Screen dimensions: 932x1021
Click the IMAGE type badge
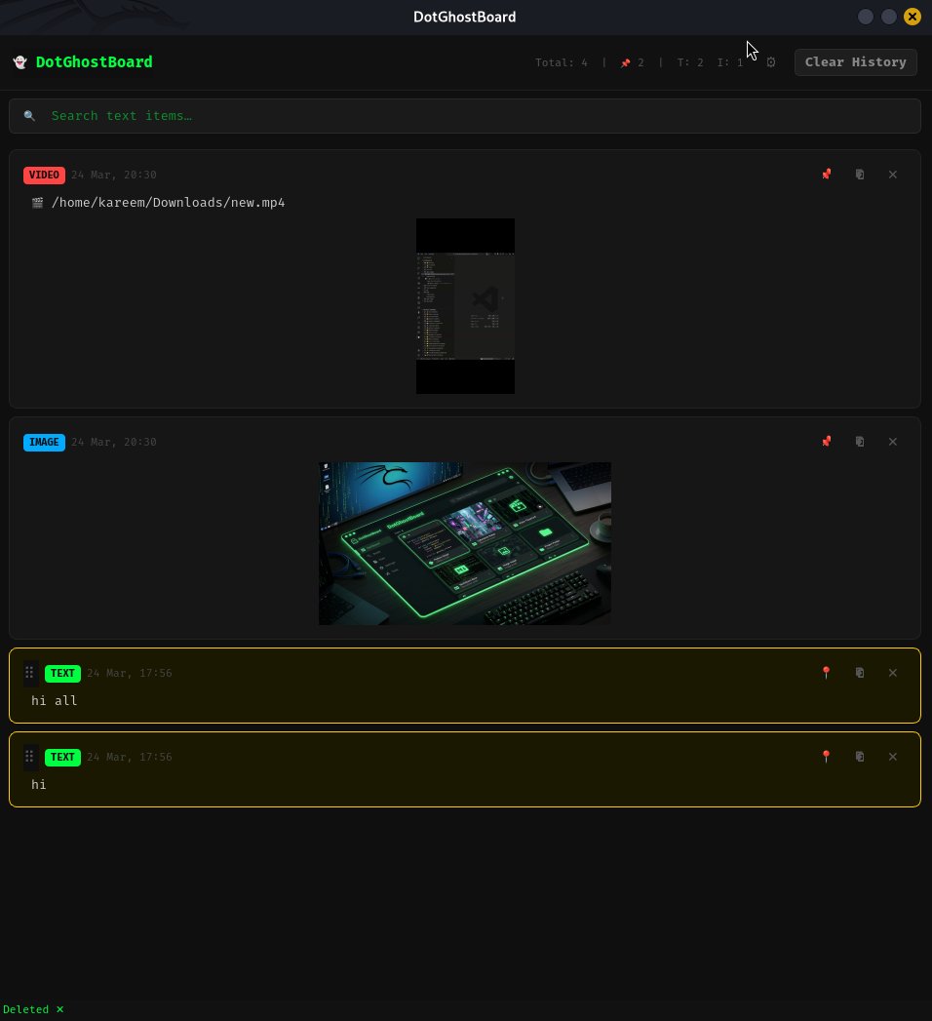44,442
